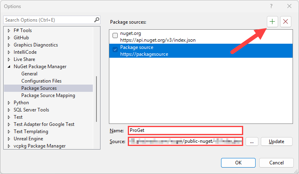Select General under NuGet Package Manager
The image size is (299, 174).
(29, 74)
